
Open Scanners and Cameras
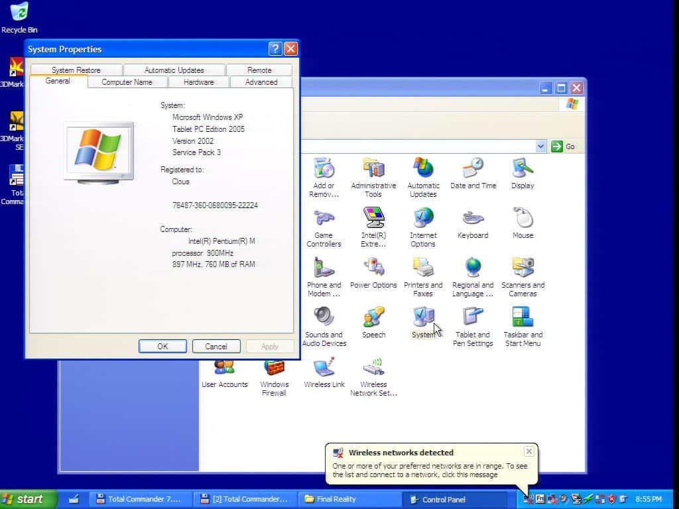pos(523,277)
